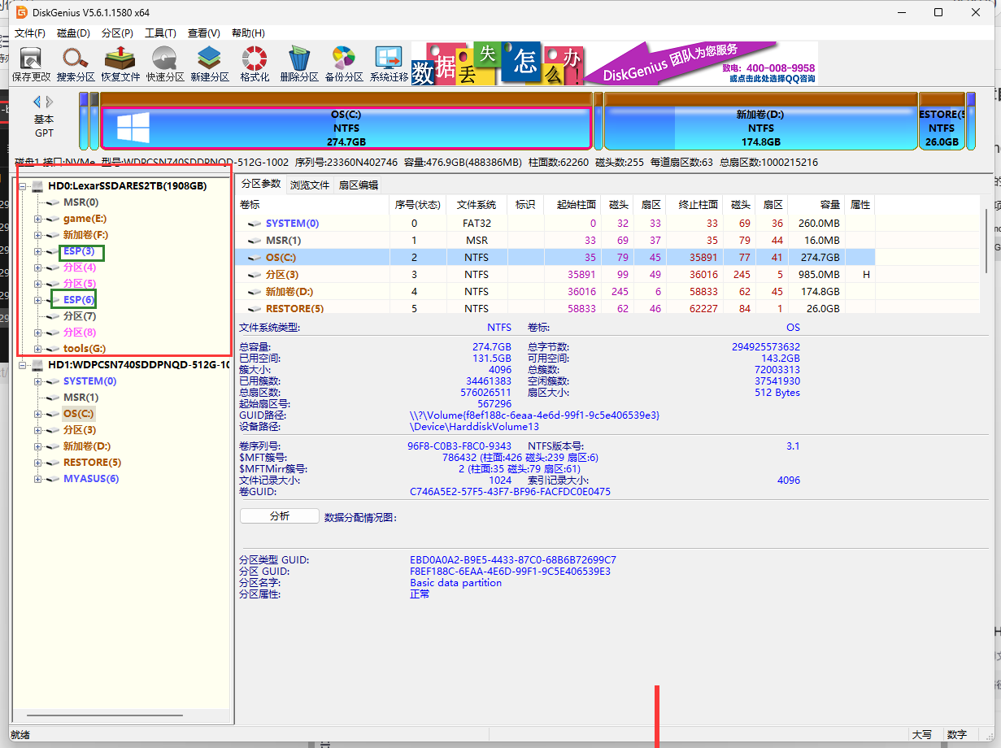Image resolution: width=1001 pixels, height=748 pixels.
Task: Open the 帮助(H) menu
Action: [x=248, y=33]
